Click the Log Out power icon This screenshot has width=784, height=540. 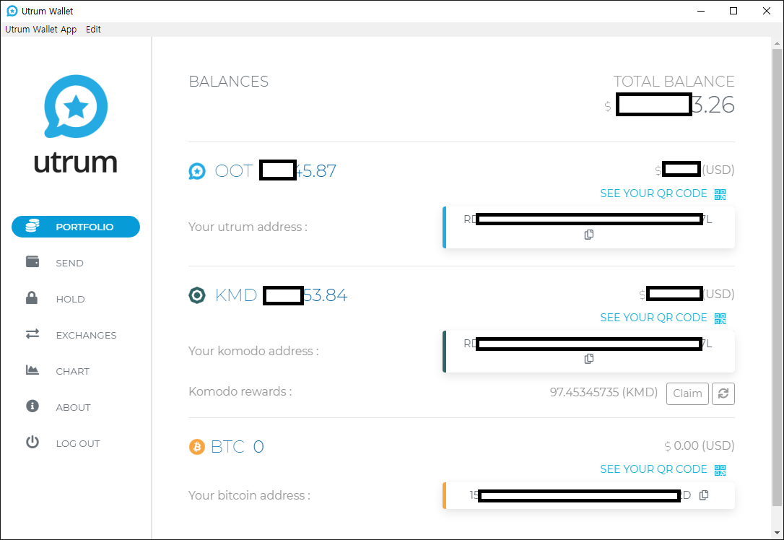[x=32, y=442]
